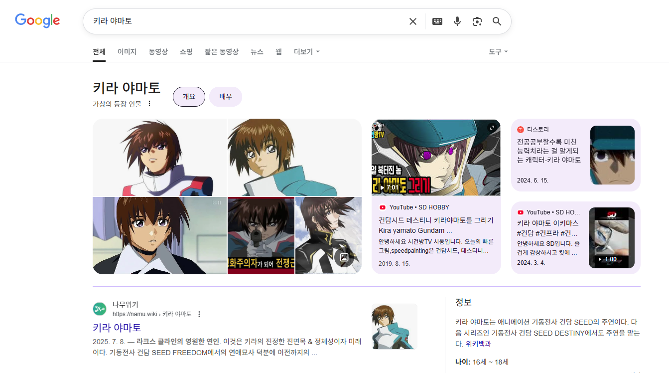Image resolution: width=669 pixels, height=373 pixels.
Task: Open the namu.wiki URL breadcrumb
Action: (x=152, y=314)
